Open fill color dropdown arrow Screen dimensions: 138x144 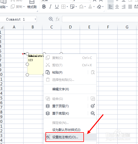85,7
